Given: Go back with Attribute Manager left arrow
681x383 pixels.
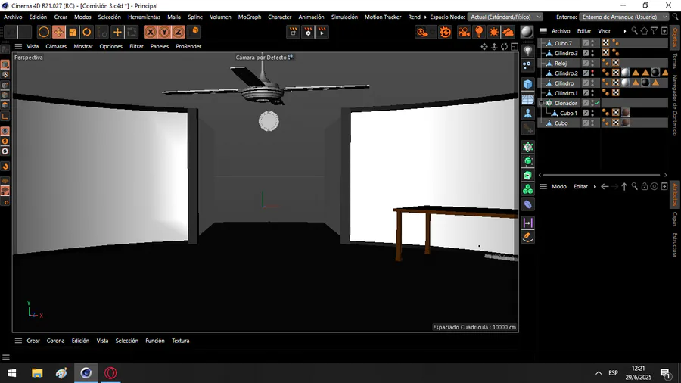Looking at the screenshot, I should tap(605, 187).
